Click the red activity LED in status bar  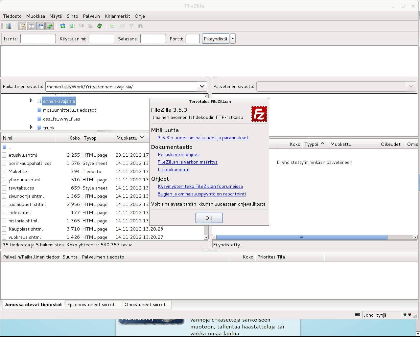409,314
